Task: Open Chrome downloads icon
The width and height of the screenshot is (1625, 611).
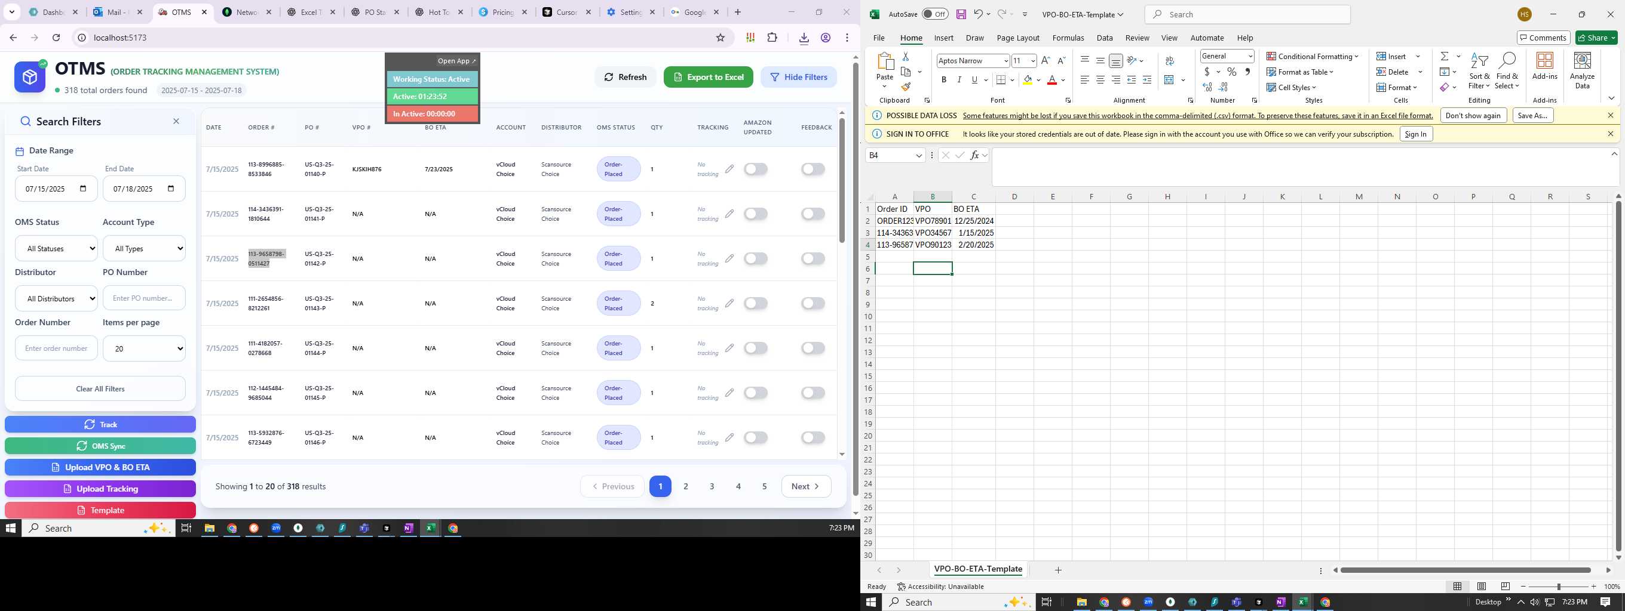Action: click(x=804, y=38)
